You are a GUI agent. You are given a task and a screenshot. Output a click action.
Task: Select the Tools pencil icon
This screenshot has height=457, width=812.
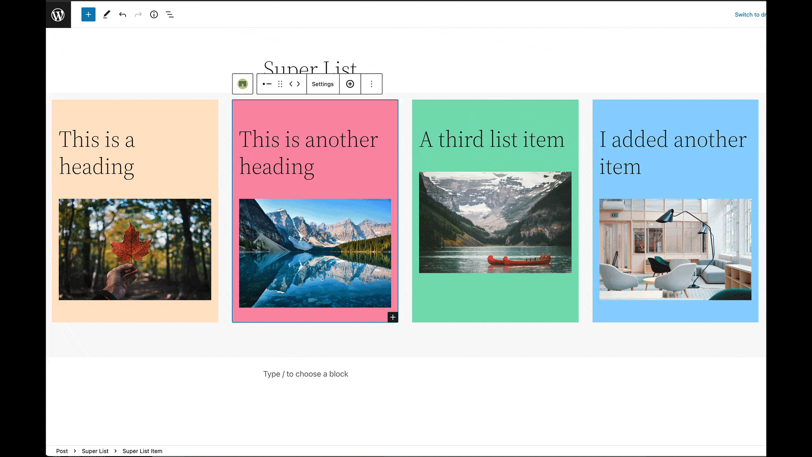(x=107, y=14)
